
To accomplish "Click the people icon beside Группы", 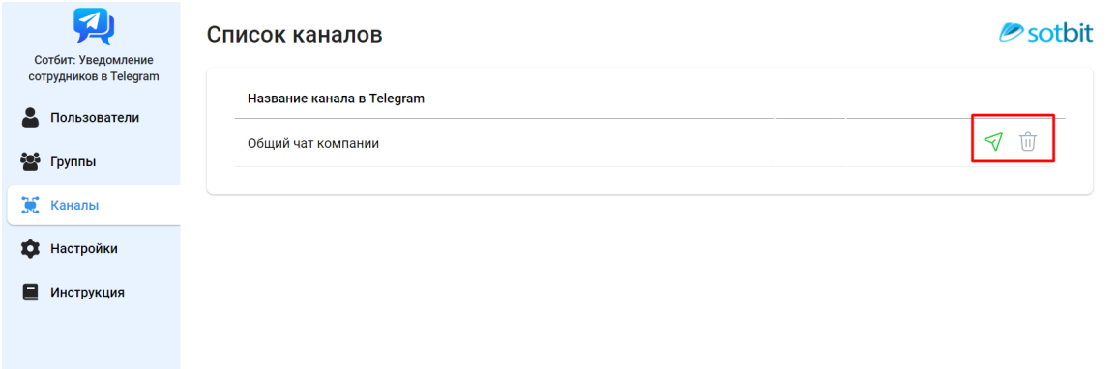I will click(30, 161).
